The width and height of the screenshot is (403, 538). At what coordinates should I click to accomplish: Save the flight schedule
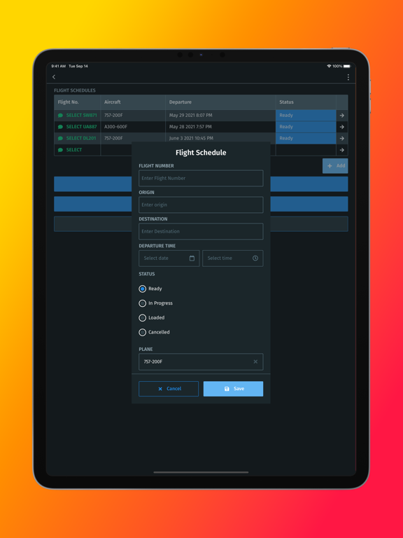pyautogui.click(x=234, y=389)
